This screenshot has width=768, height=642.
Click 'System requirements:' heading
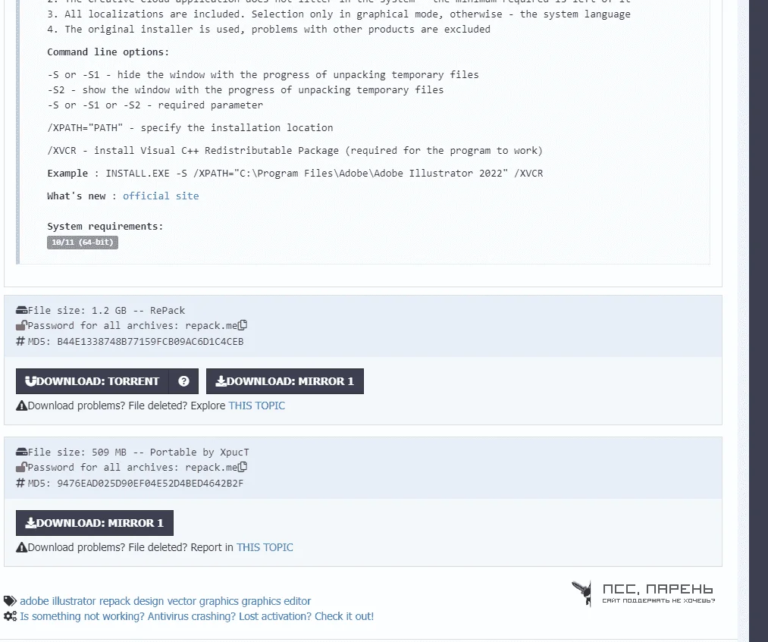(105, 226)
